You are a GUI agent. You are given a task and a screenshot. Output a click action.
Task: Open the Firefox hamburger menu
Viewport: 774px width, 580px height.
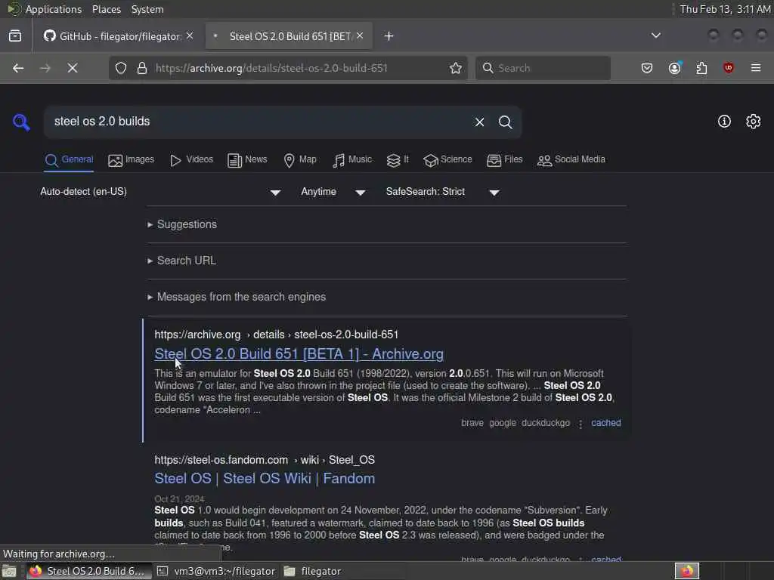pyautogui.click(x=756, y=68)
